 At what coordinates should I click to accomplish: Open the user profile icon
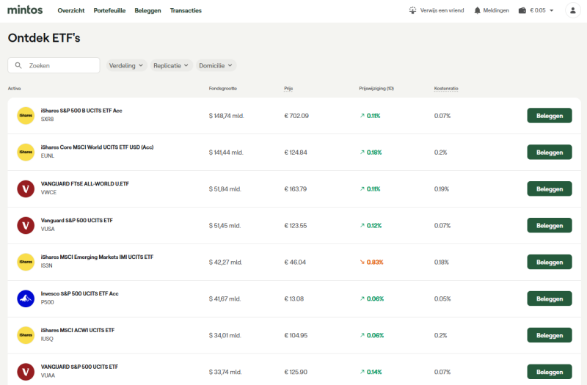click(x=573, y=10)
